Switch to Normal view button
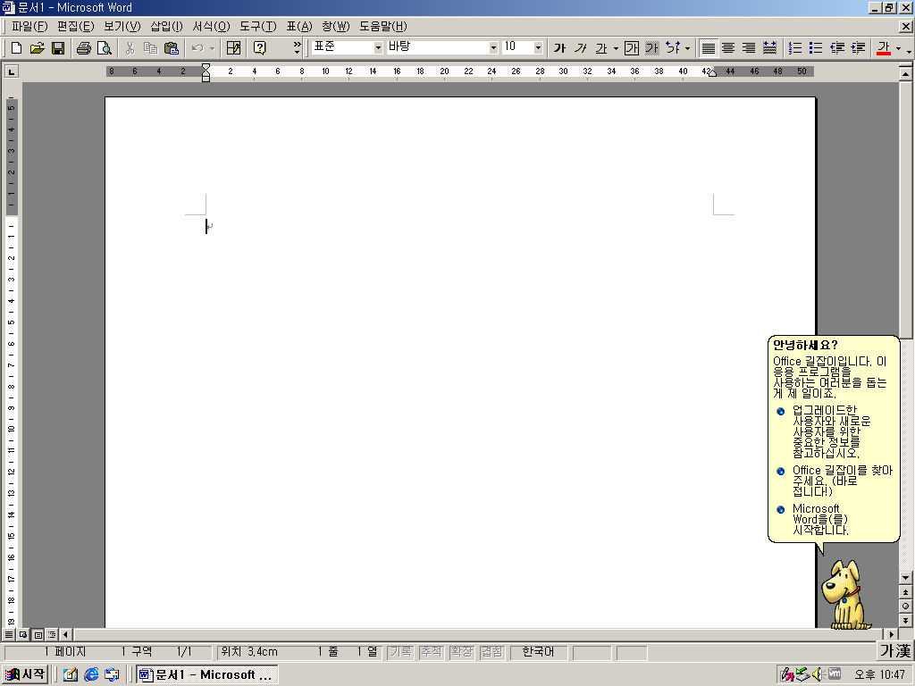Screen dimensions: 915x686 tap(9, 634)
